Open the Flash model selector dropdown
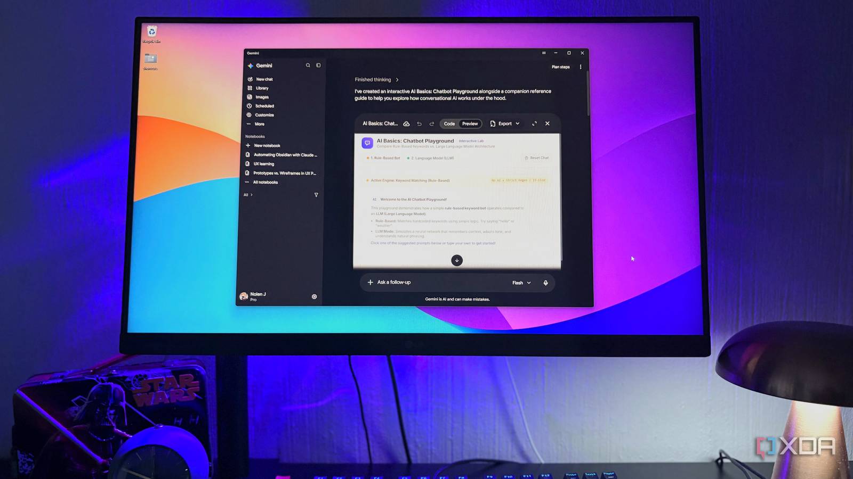This screenshot has width=853, height=479. tap(521, 283)
